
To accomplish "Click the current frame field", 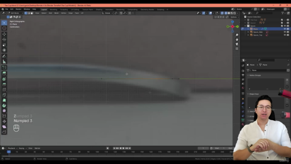I will tap(203, 148).
